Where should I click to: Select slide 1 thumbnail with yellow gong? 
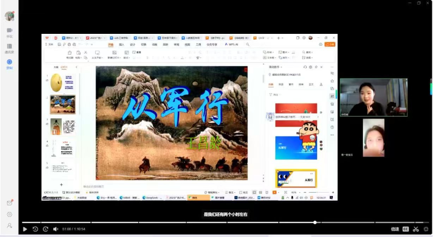click(x=62, y=83)
